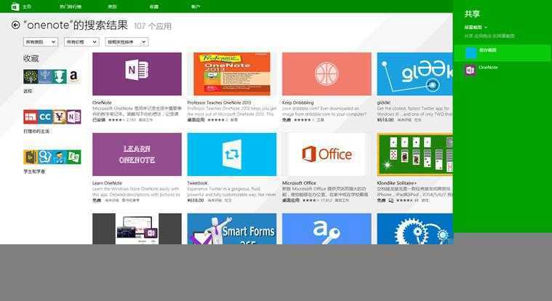Image resolution: width=552 pixels, height=301 pixels.
Task: Select the blue square share target
Action: coord(471,52)
